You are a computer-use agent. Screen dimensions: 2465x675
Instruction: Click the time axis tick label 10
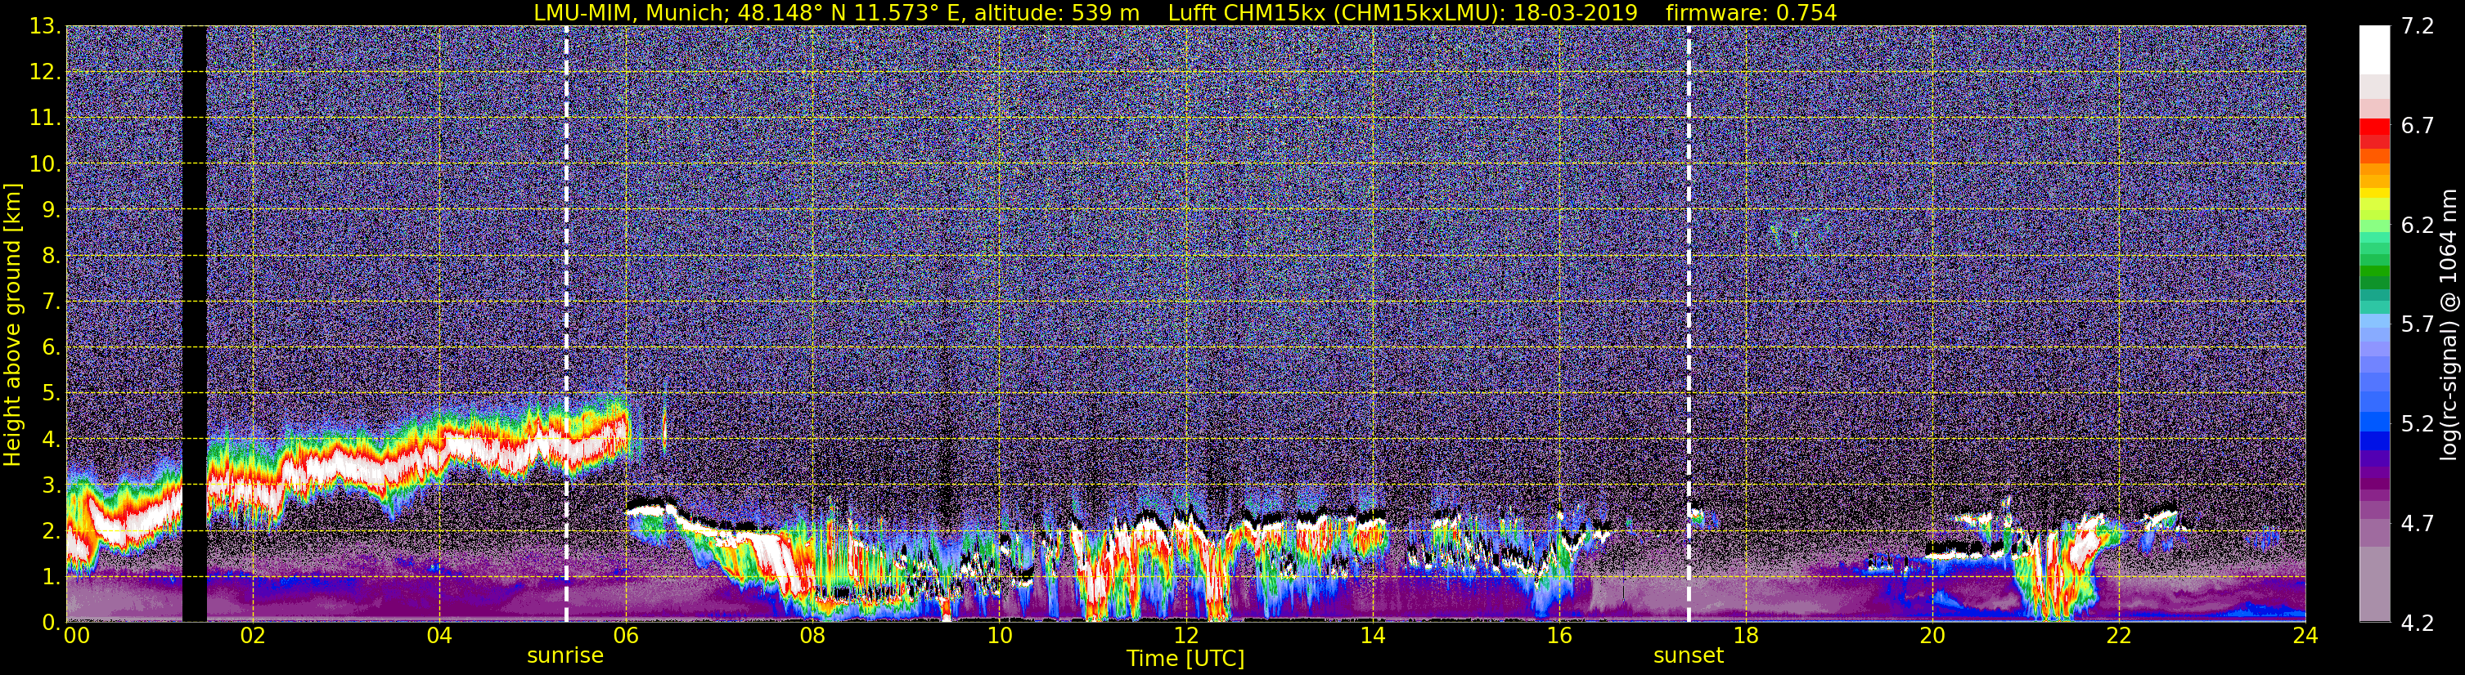pos(999,637)
